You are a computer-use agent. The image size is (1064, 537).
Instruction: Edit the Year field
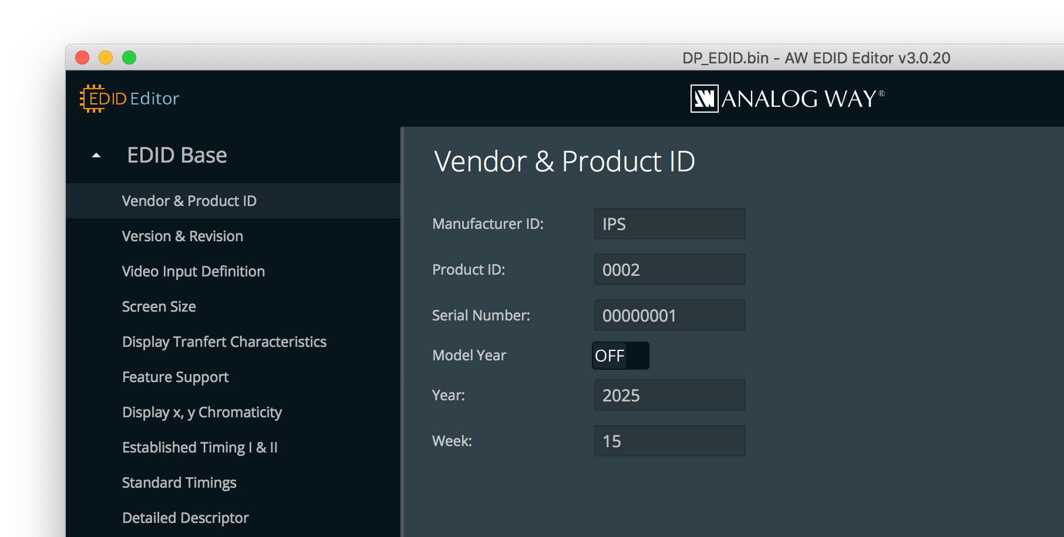point(669,395)
